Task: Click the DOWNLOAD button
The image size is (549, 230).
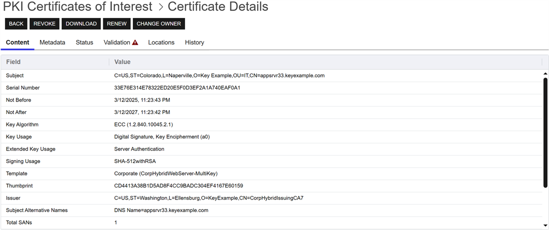Action: pos(81,23)
